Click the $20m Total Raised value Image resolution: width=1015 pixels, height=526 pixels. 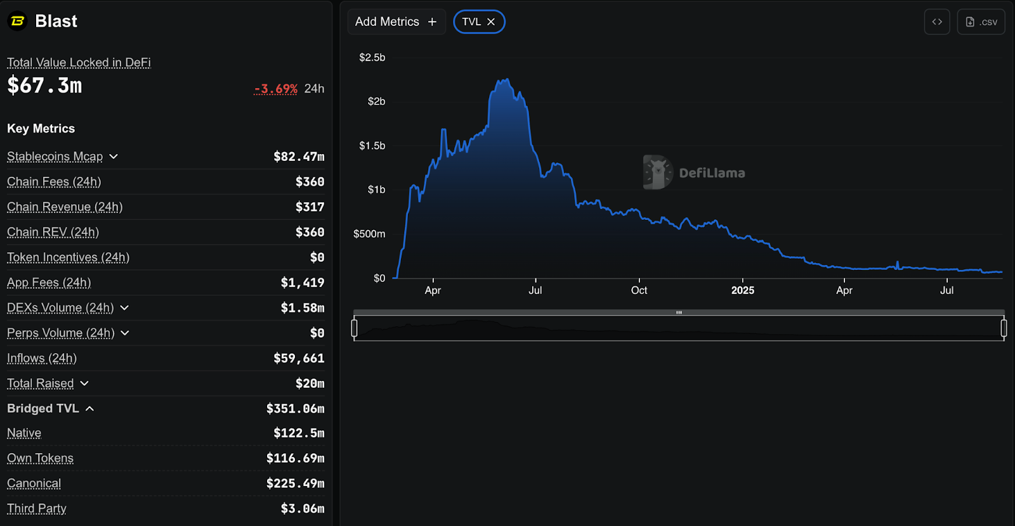[x=310, y=383]
